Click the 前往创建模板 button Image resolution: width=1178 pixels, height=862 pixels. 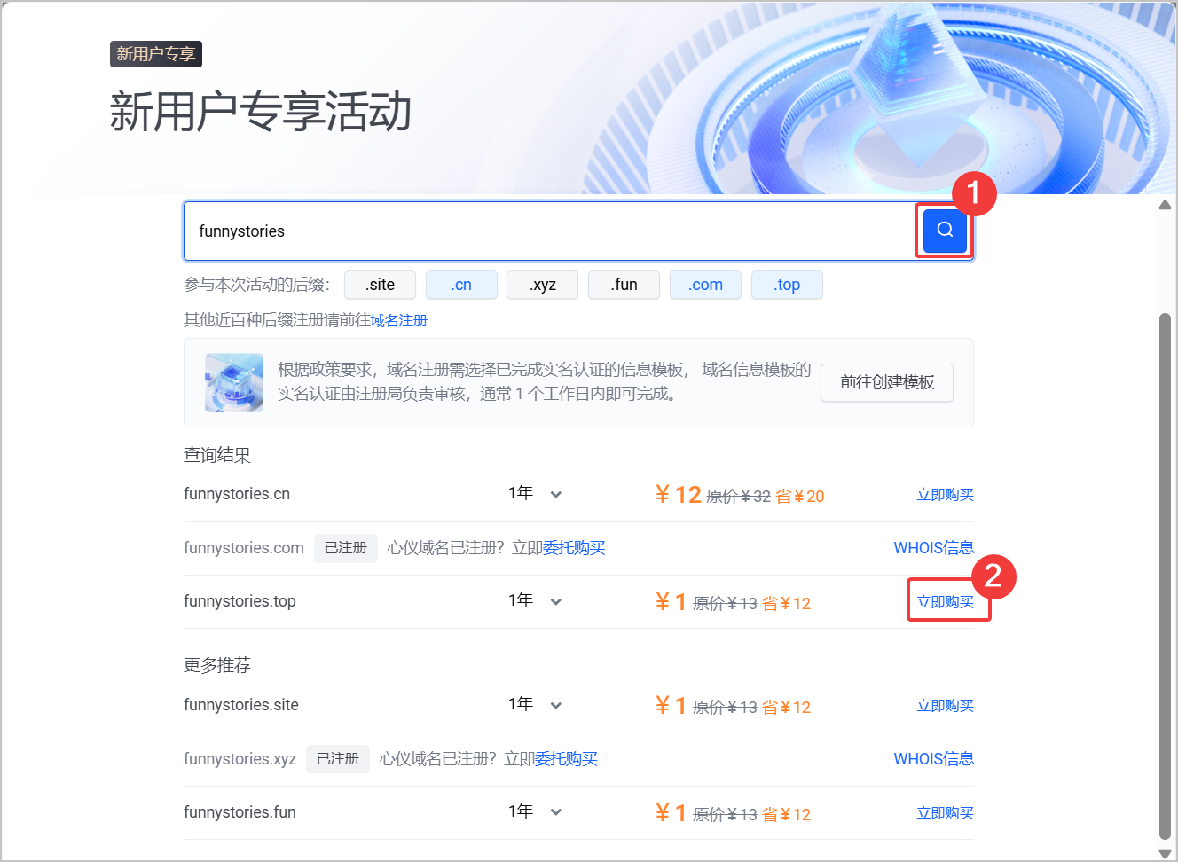[887, 382]
